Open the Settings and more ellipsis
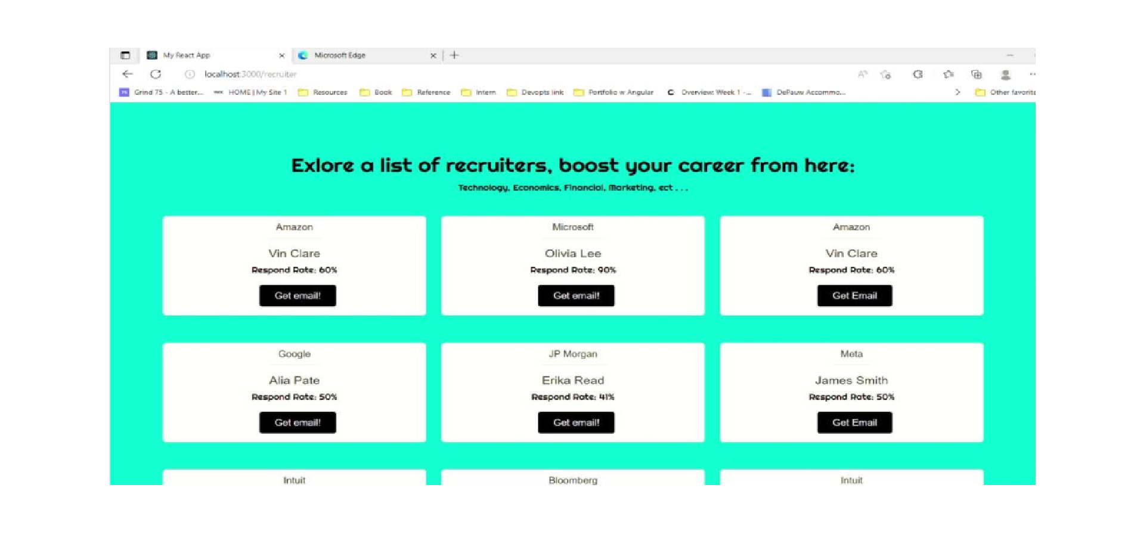 (x=1032, y=74)
